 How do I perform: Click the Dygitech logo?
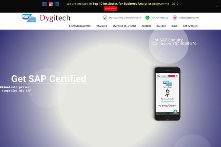55,18
